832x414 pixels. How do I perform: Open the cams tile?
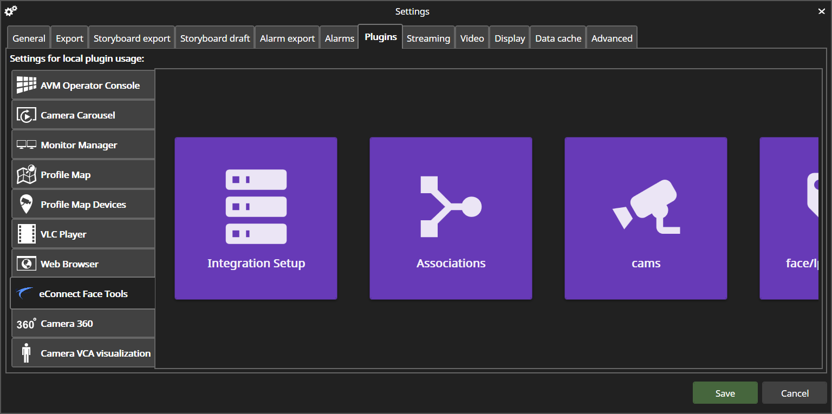pos(646,218)
